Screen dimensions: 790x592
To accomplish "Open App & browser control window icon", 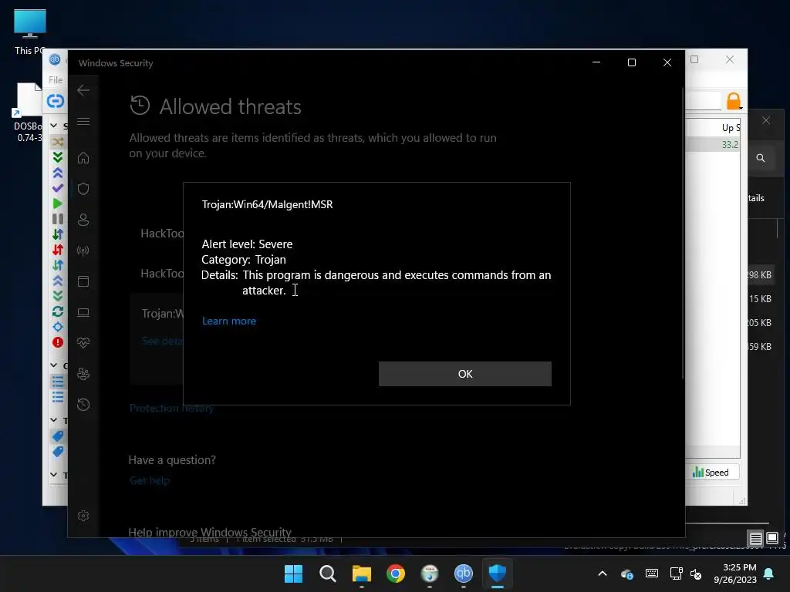I will point(83,281).
